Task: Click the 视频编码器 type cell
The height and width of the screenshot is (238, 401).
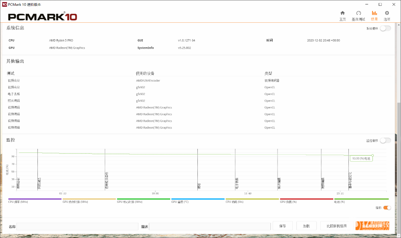Action: (272, 81)
